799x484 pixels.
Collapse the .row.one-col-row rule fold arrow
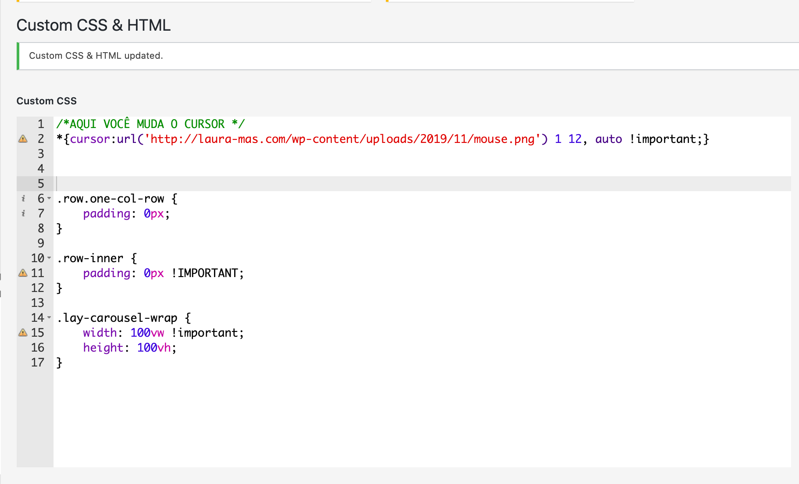click(x=48, y=199)
